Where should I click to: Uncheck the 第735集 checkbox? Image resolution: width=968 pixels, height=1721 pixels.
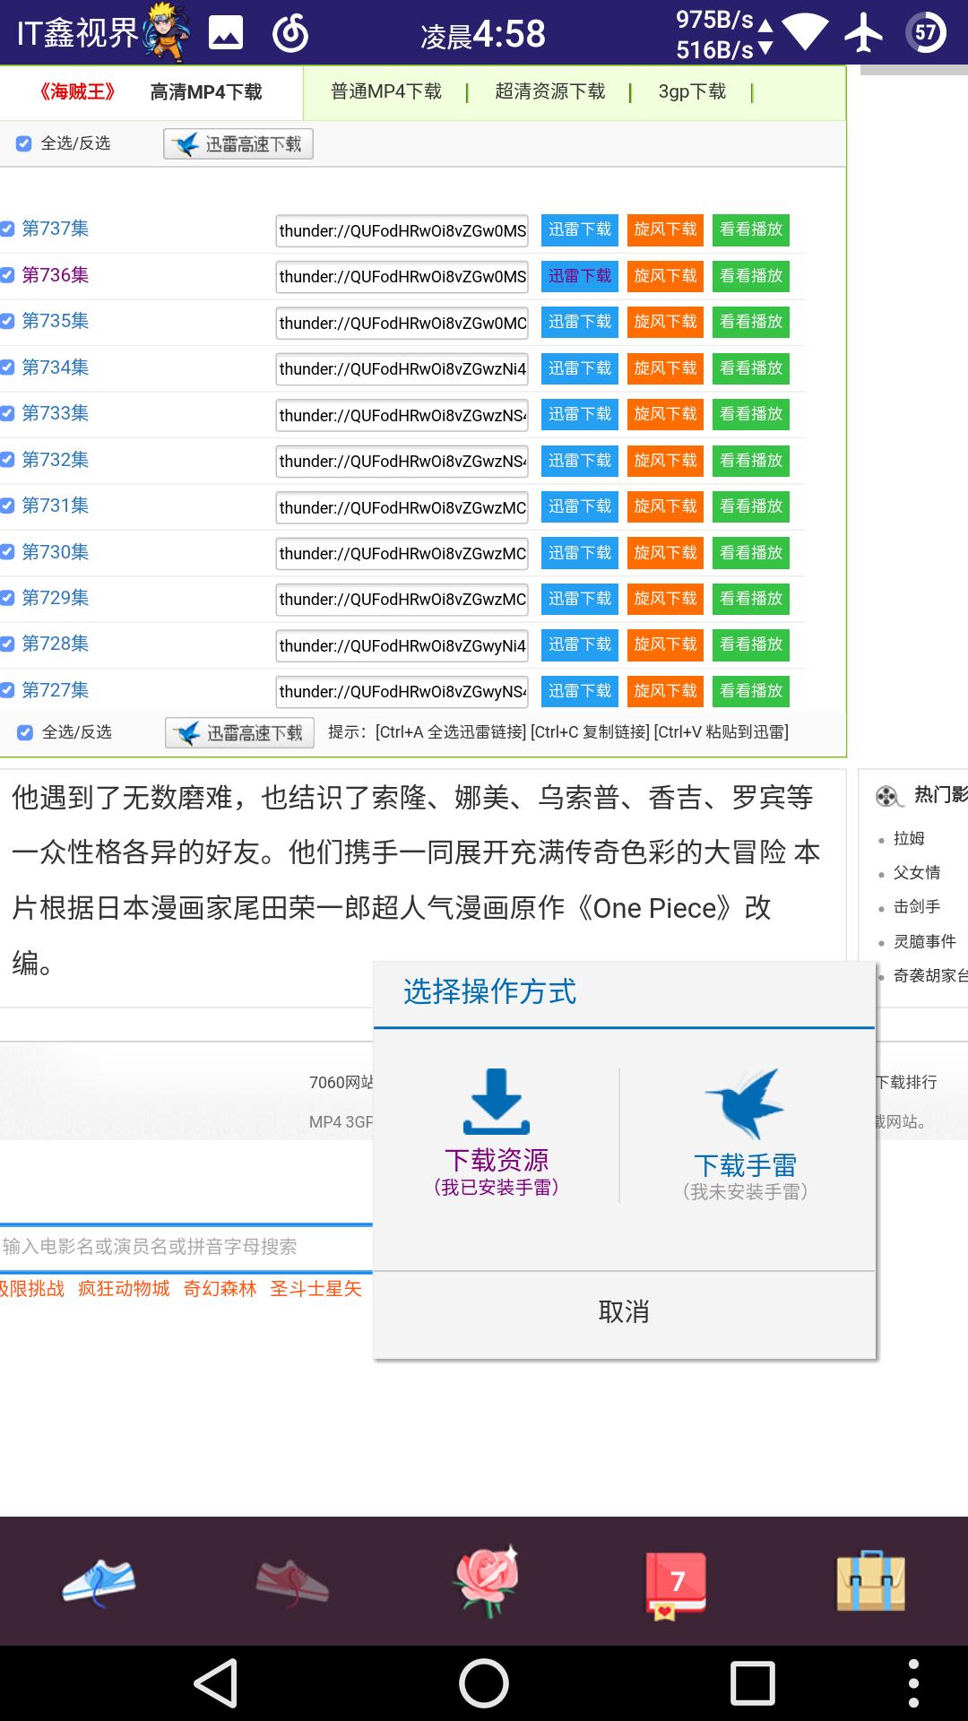coord(7,321)
